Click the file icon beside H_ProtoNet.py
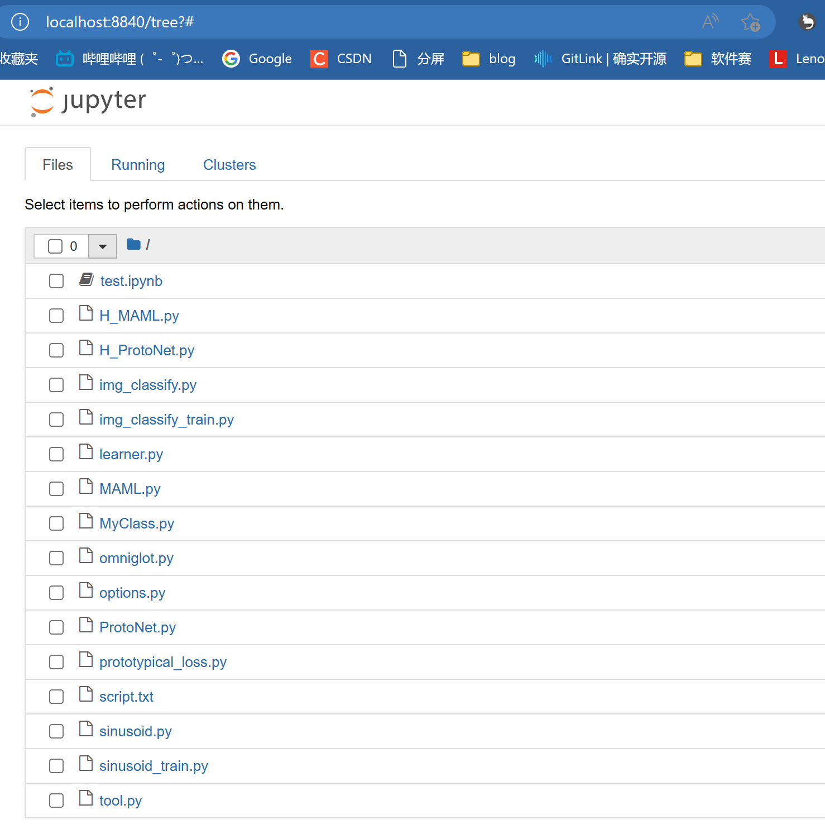The height and width of the screenshot is (824, 825). pyautogui.click(x=86, y=348)
